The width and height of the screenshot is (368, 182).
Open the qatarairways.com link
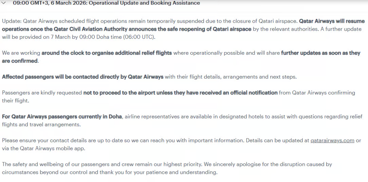pyautogui.click(x=332, y=140)
